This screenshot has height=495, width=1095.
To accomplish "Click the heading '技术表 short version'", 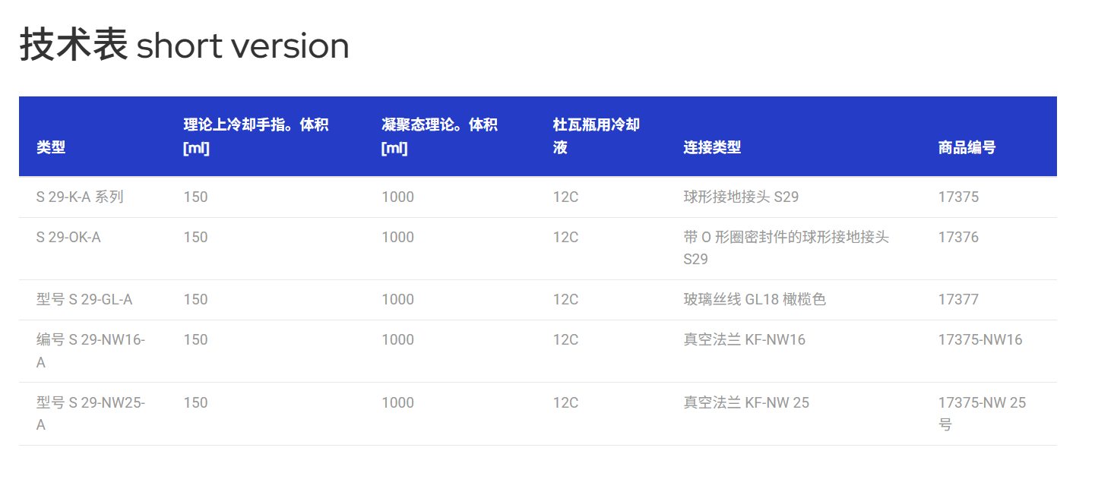I will 184,46.
